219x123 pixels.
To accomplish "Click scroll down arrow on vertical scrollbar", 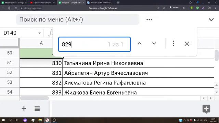I will (x=217, y=92).
